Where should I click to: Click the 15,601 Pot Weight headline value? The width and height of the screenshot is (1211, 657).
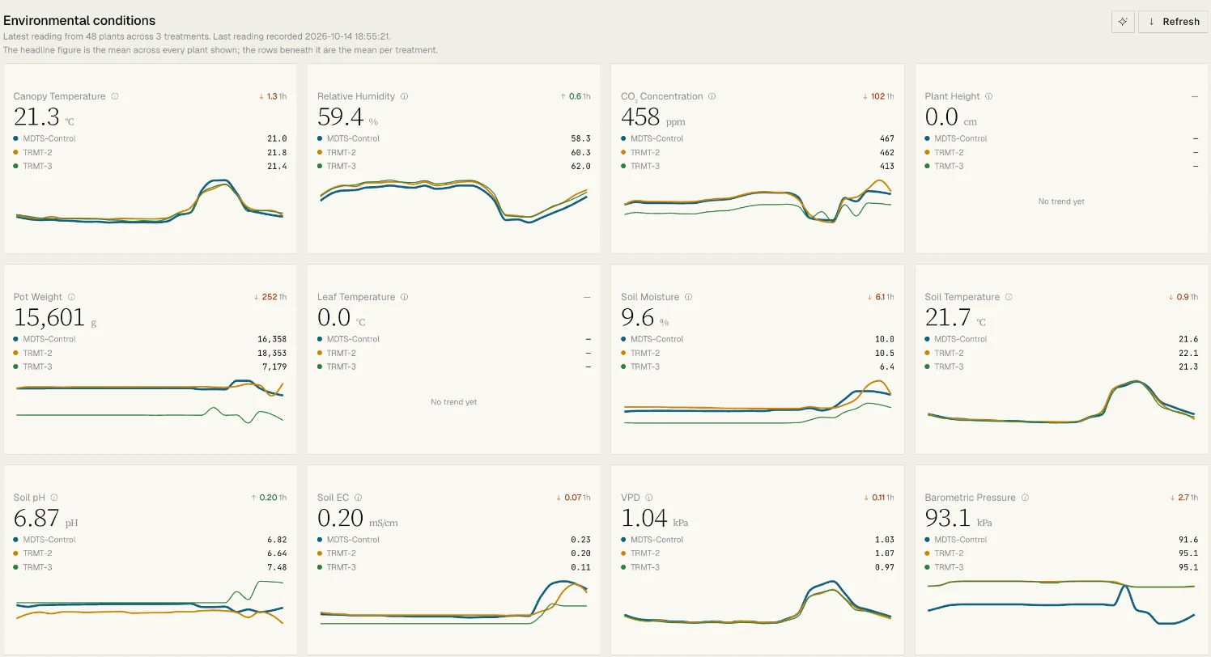(x=49, y=318)
